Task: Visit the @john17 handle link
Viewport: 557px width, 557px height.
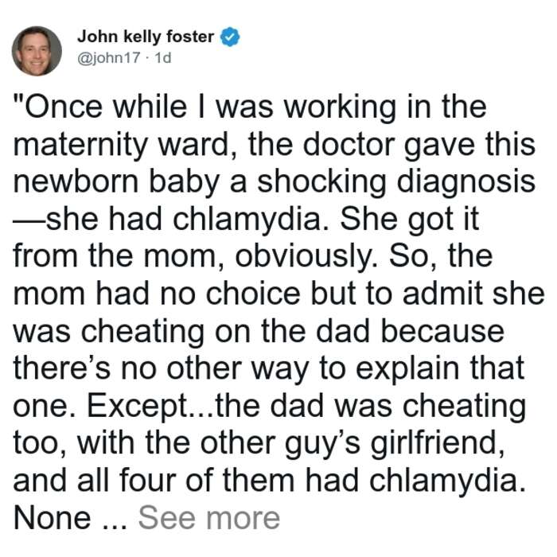Action: coord(109,57)
